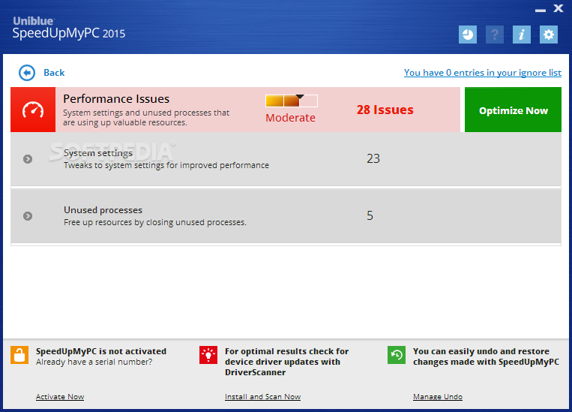Click the Unused processes count 5
The width and height of the screenshot is (572, 412).
pyautogui.click(x=370, y=215)
